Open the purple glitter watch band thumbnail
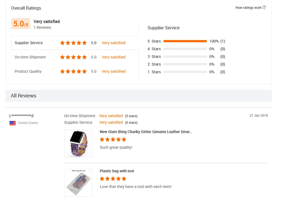Viewport: 285px width, 197px height. pyautogui.click(x=78, y=143)
